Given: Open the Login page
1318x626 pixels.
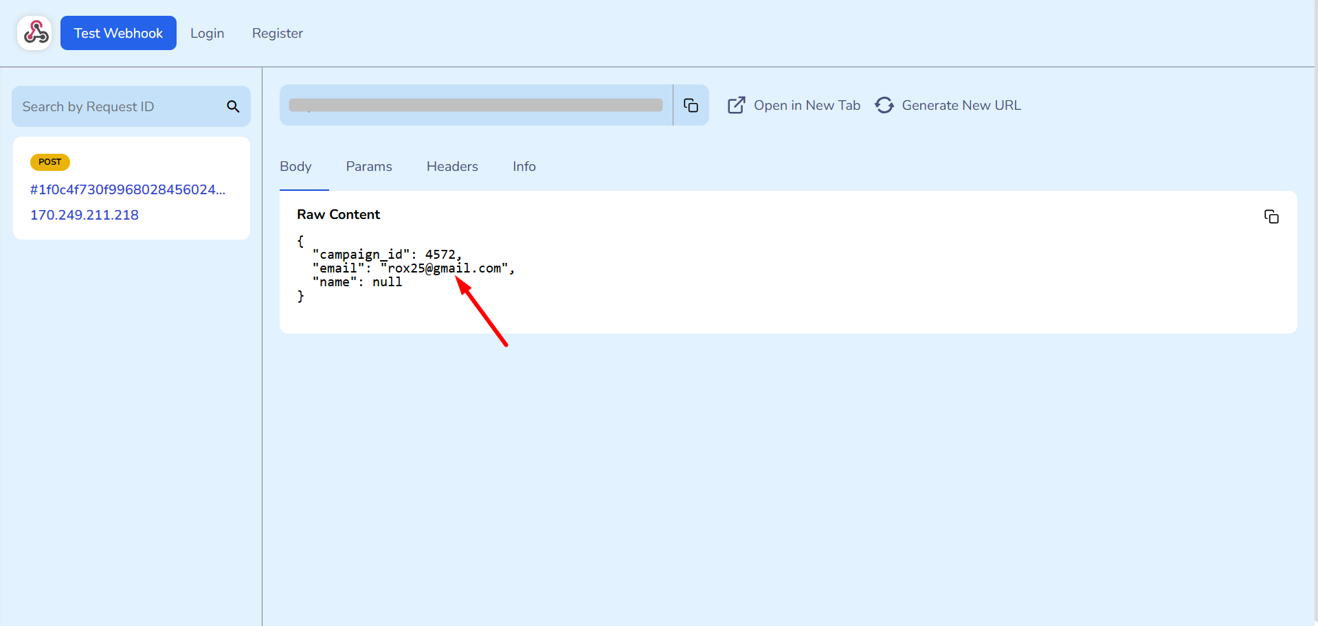Looking at the screenshot, I should coord(207,33).
